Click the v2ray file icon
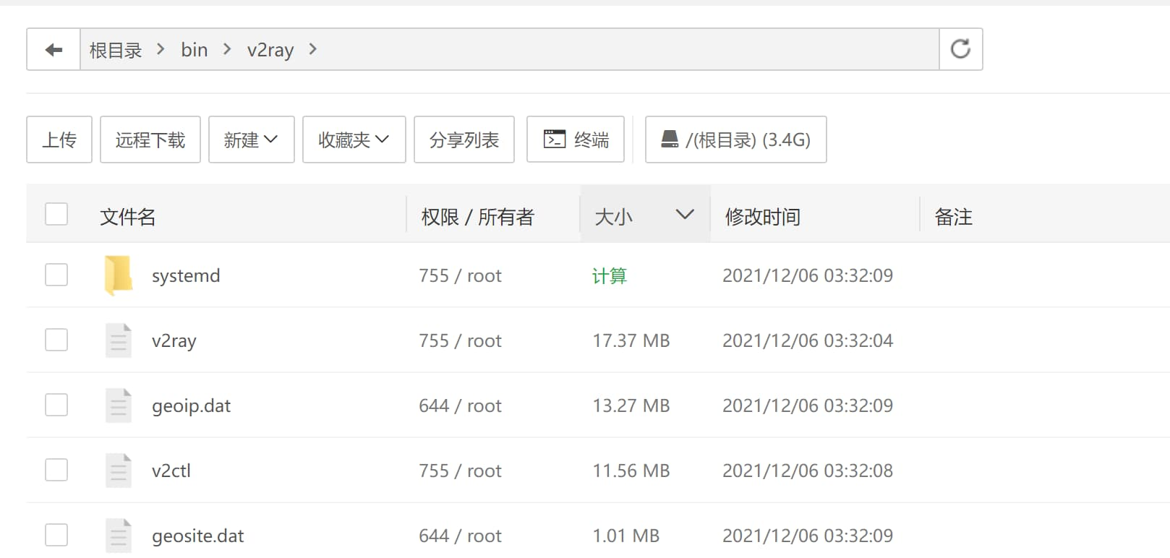The image size is (1170, 558). click(119, 340)
